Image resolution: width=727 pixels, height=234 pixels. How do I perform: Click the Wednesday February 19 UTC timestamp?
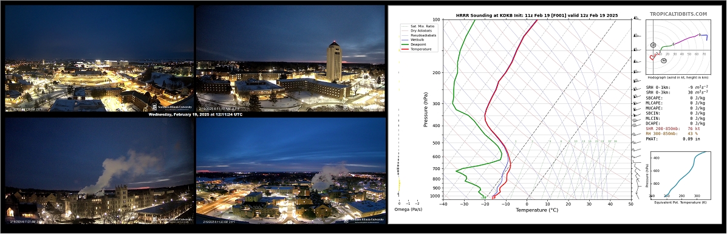tap(195, 114)
